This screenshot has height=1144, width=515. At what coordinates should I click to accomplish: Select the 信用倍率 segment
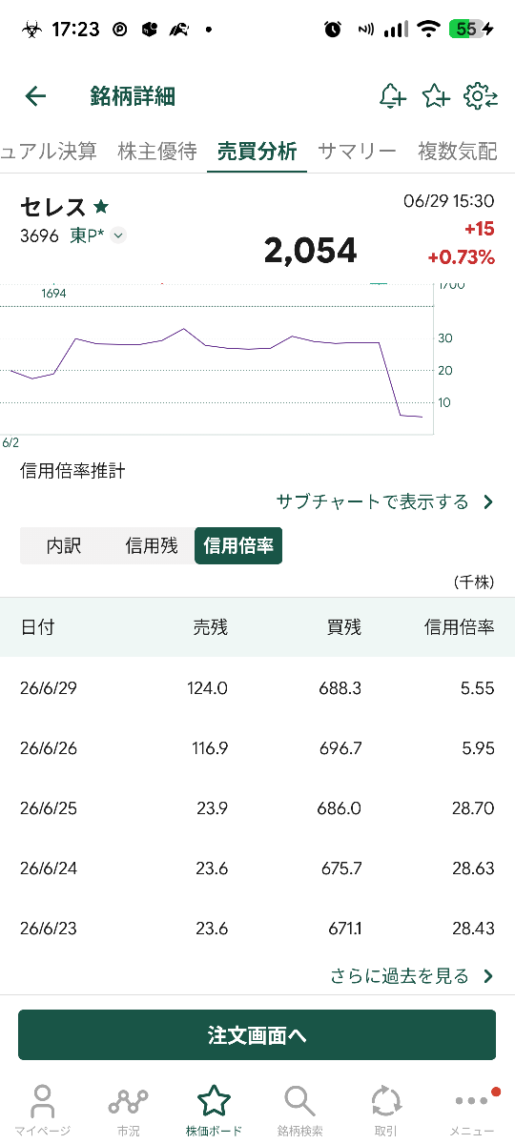238,546
